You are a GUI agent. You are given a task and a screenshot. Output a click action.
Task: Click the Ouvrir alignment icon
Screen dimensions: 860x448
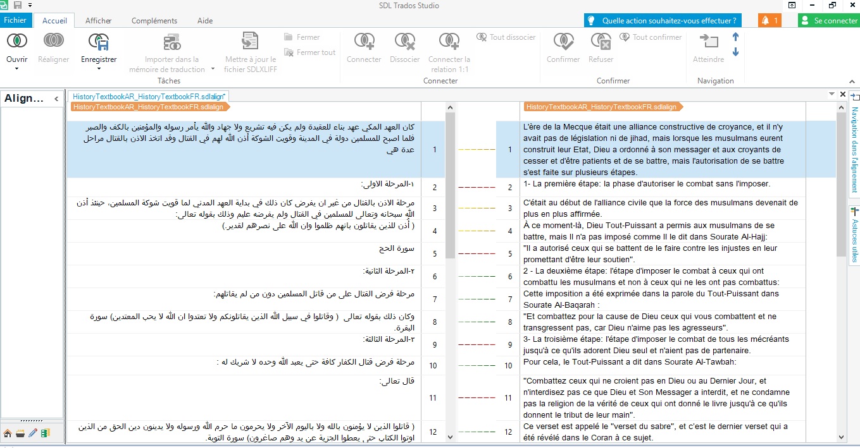pos(17,41)
